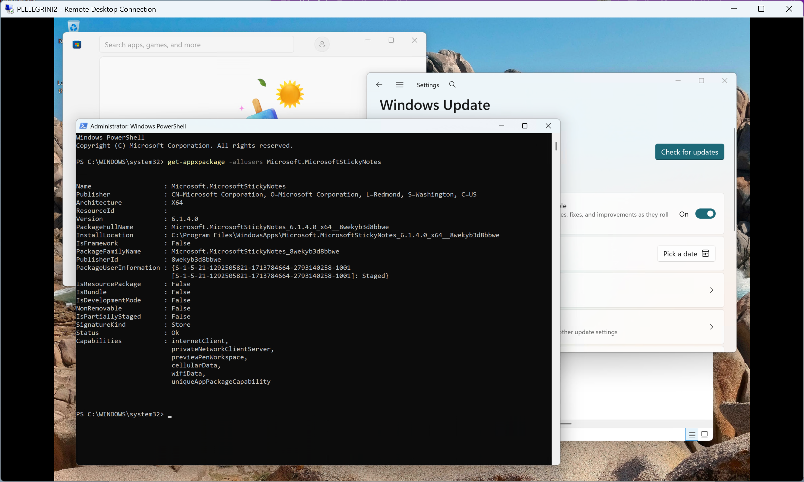Image resolution: width=804 pixels, height=482 pixels.
Task: Click the Copyright Microsoft Corporation line
Action: coord(185,145)
